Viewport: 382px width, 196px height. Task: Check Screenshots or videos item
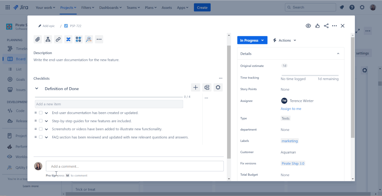coord(41,129)
